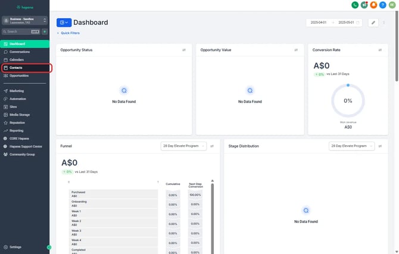Click the blue help question mark icon
399x254 pixels.
click(x=382, y=5)
